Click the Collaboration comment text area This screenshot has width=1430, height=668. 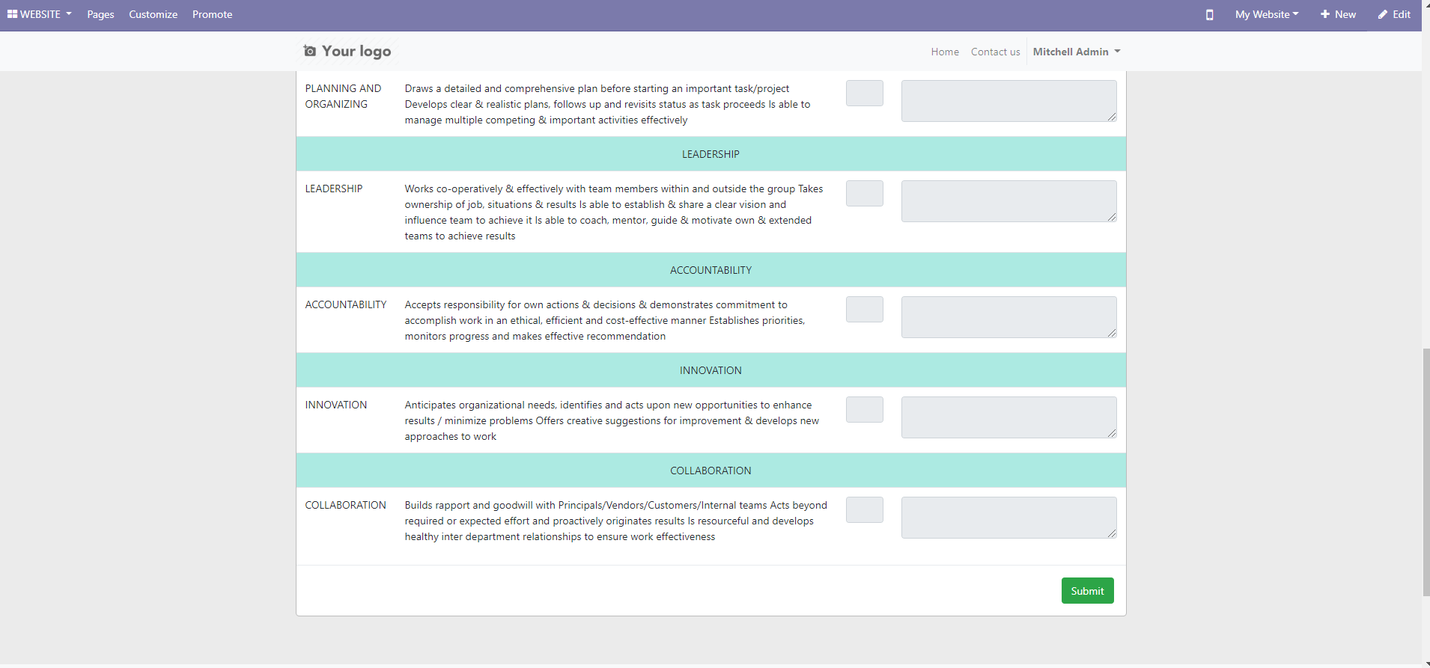[1008, 518]
